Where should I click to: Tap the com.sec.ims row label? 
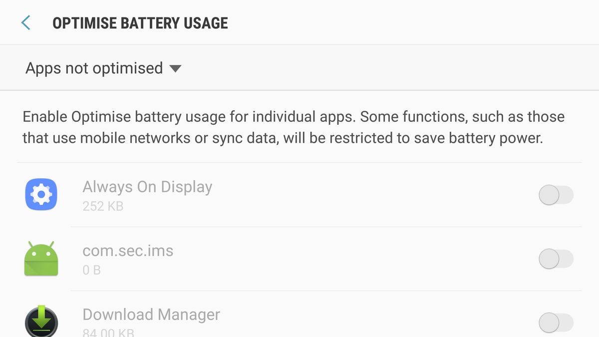click(128, 251)
